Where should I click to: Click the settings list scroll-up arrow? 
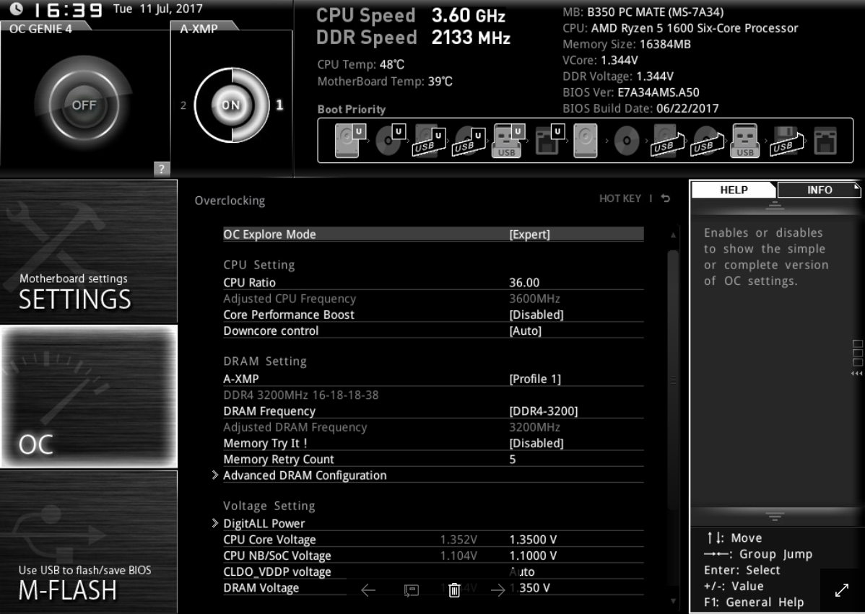point(673,235)
